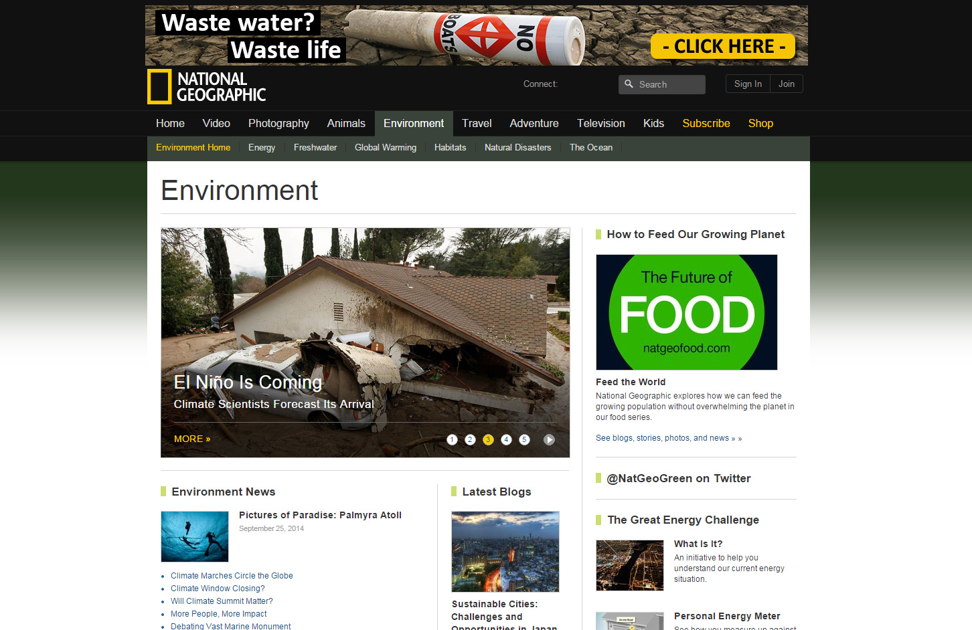The height and width of the screenshot is (630, 972).
Task: Open the Freshwater subnav item
Action: (315, 147)
